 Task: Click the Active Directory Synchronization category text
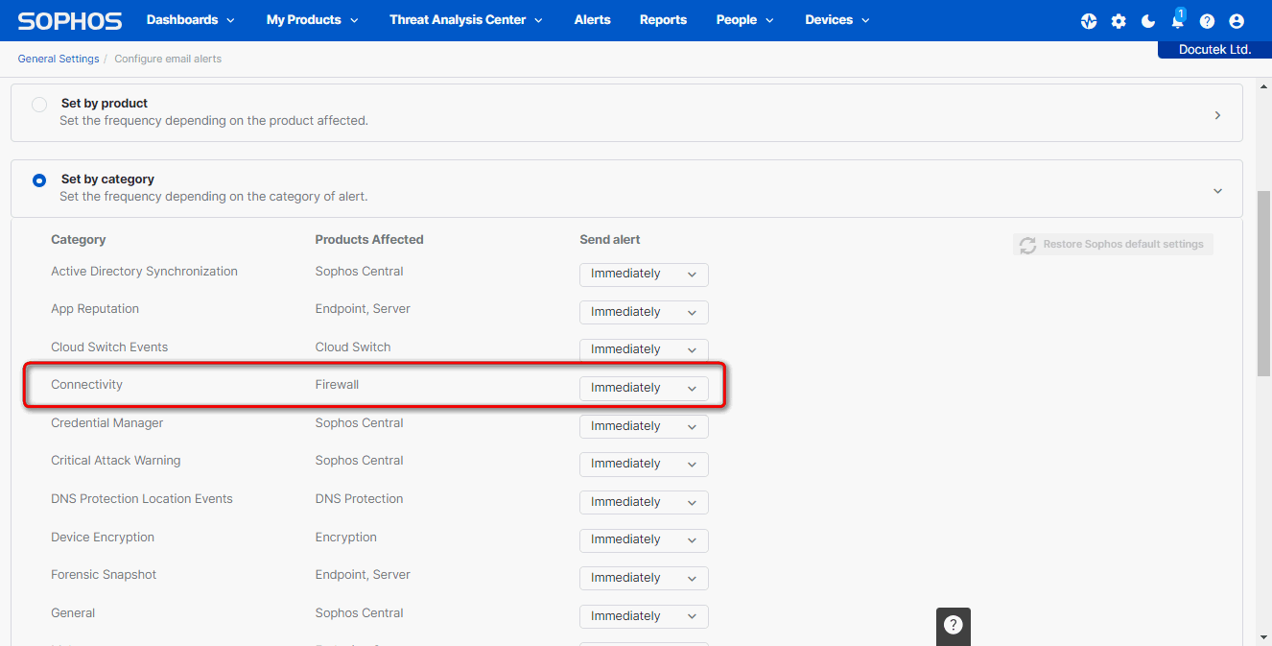coord(144,272)
